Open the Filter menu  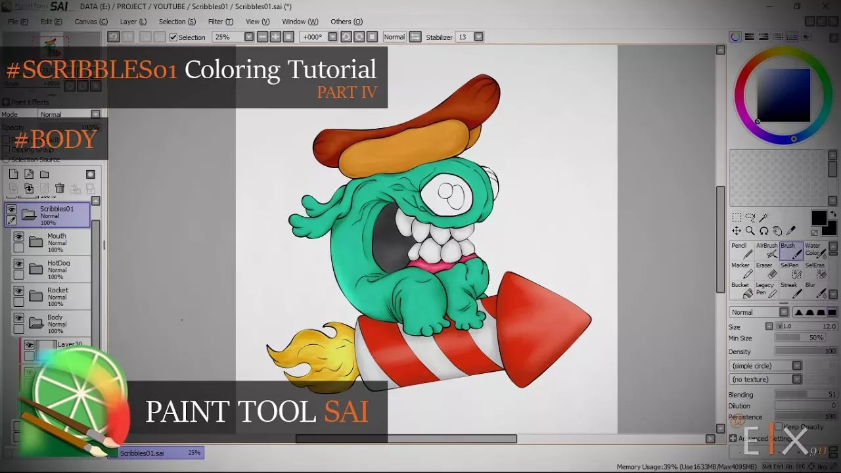(220, 22)
